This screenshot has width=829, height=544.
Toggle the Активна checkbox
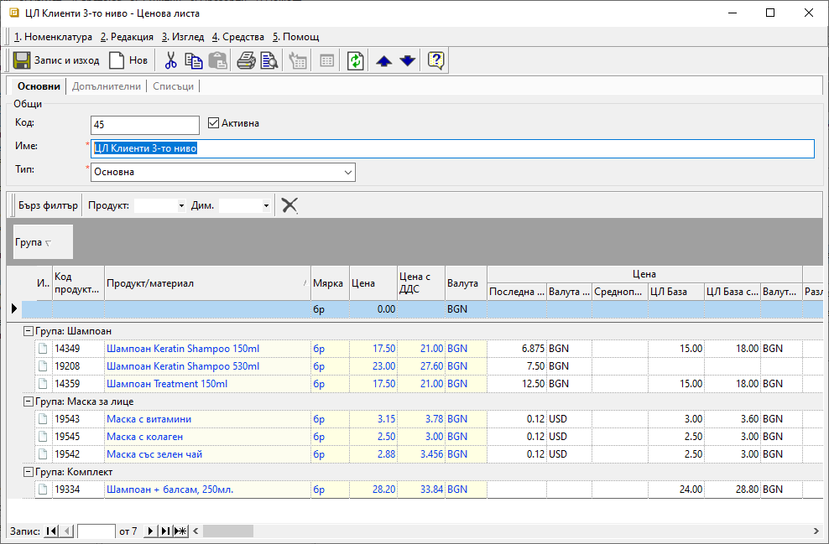[213, 123]
